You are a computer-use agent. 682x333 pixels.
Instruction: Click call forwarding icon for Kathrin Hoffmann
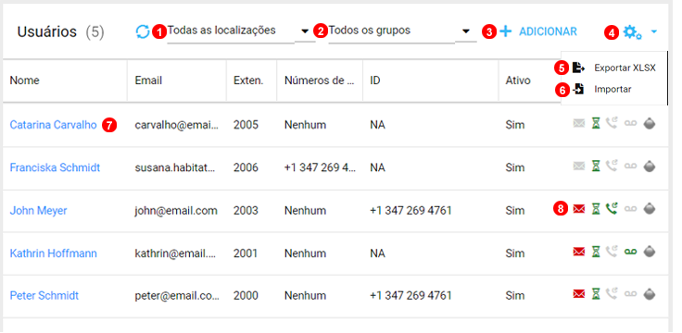612,252
